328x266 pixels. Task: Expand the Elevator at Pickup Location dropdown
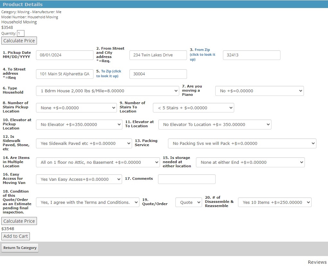click(x=79, y=125)
